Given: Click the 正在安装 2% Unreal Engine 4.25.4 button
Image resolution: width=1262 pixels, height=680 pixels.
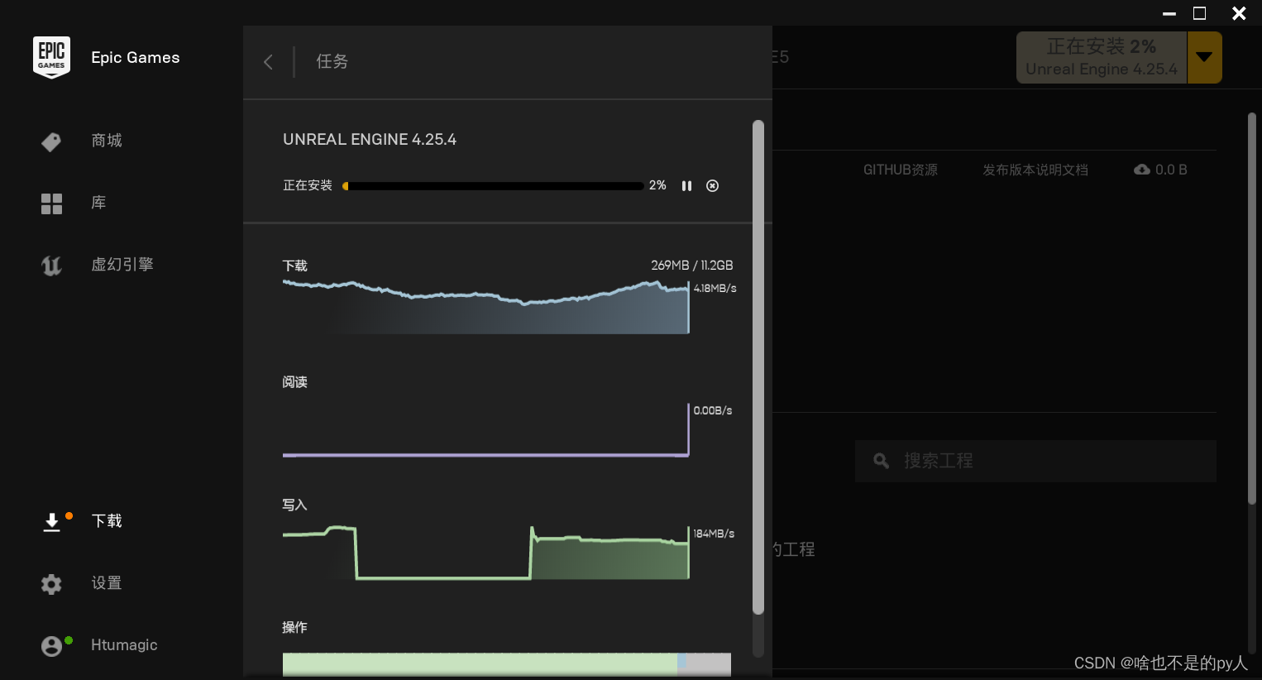Looking at the screenshot, I should (x=1102, y=57).
